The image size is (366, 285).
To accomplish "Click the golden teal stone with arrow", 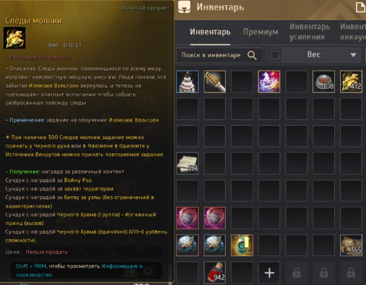I will 242,245.
